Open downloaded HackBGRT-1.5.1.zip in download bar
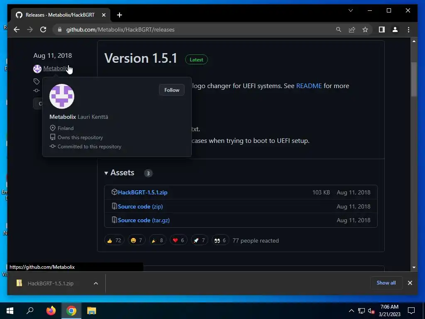The height and width of the screenshot is (319, 425). 50,283
